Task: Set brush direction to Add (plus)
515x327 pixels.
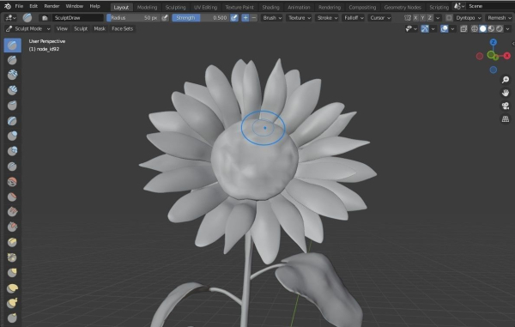Action: 245,18
